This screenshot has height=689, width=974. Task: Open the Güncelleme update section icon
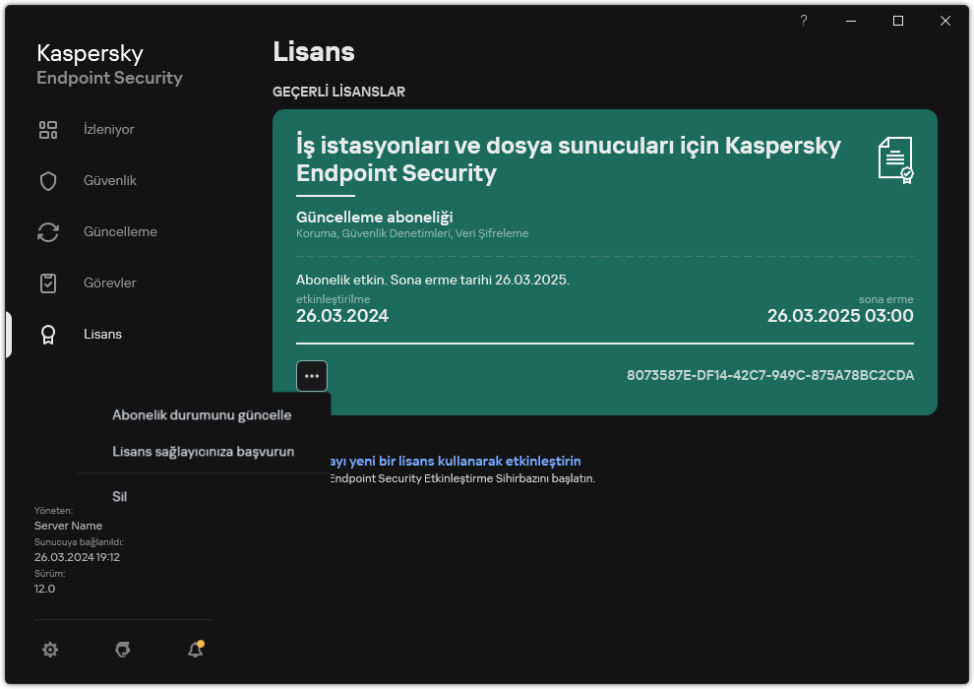[x=48, y=231]
